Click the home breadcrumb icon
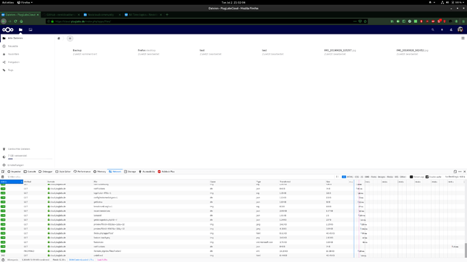 pyautogui.click(x=59, y=38)
